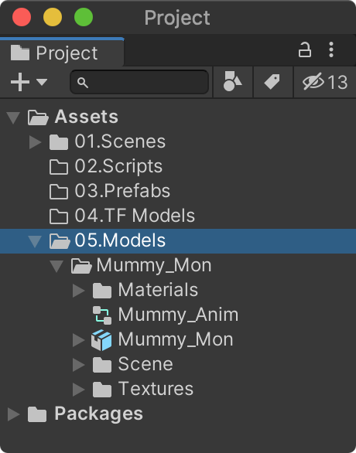Expand the Packages folder arrow

pyautogui.click(x=13, y=414)
